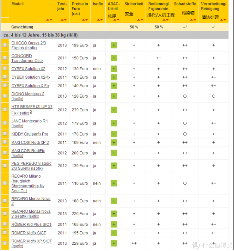Open HTS BESAFE iZi UP X3 Fix link

[x=32, y=110]
